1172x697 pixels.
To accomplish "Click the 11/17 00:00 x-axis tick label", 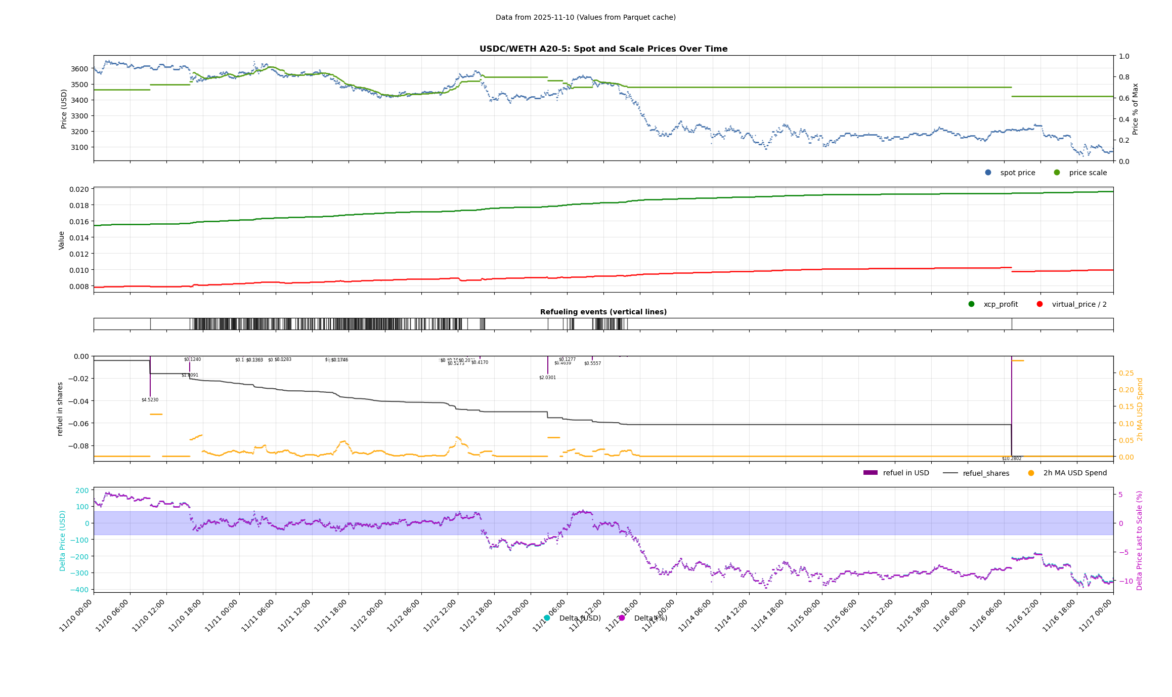I will point(1096,616).
